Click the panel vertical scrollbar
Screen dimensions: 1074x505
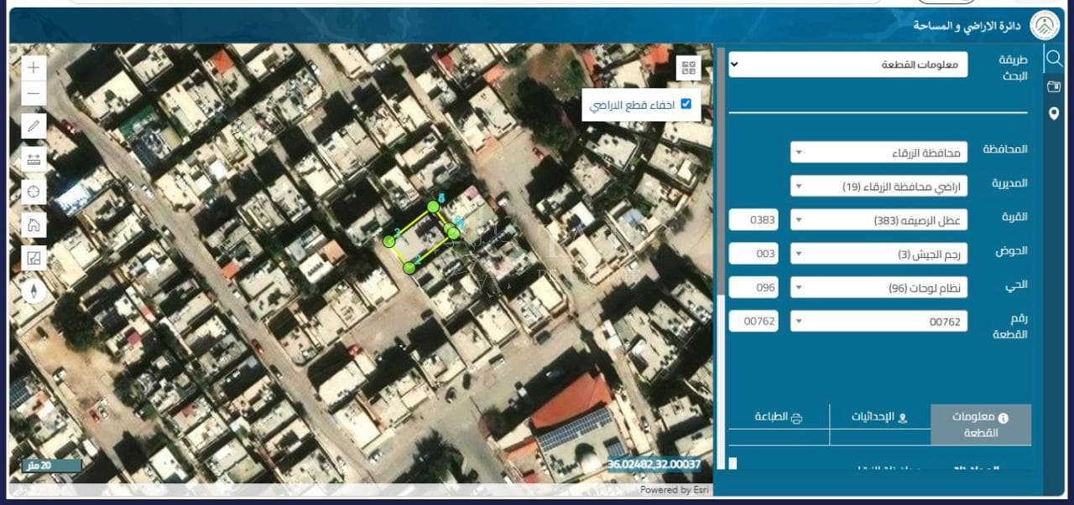(720, 172)
